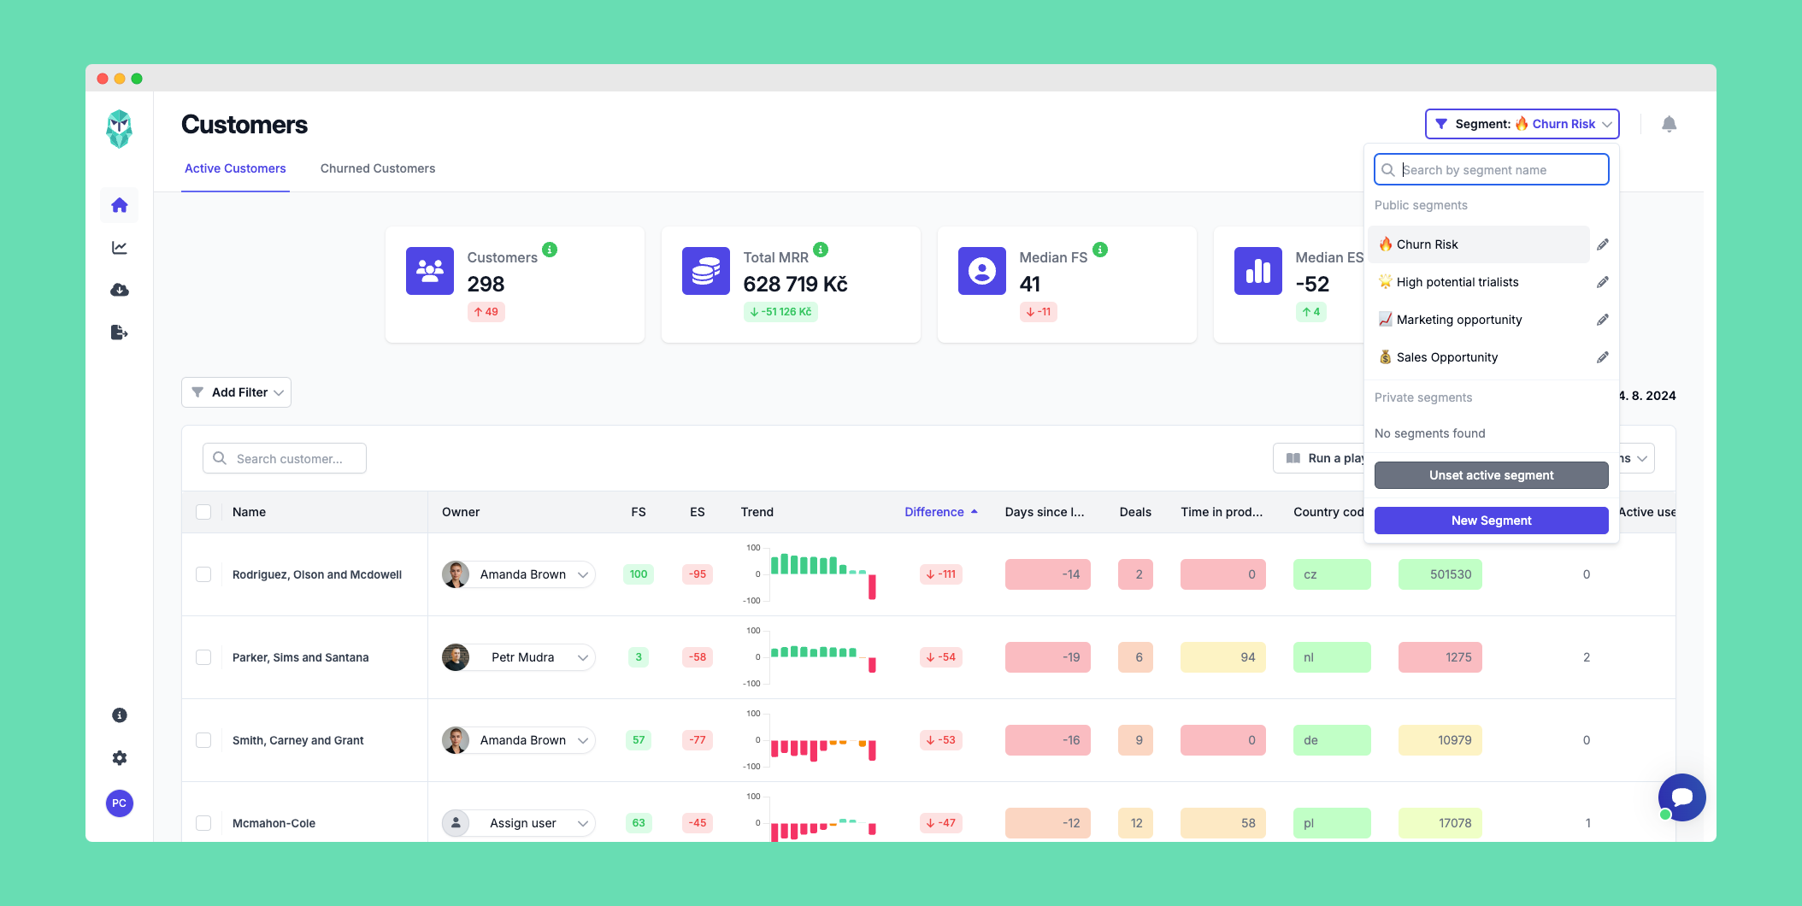The width and height of the screenshot is (1802, 906).
Task: Open owner dropdown for Smith, Carney and Grant
Action: tap(582, 739)
